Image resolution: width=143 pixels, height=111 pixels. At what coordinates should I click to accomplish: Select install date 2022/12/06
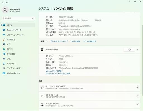tap(63, 62)
